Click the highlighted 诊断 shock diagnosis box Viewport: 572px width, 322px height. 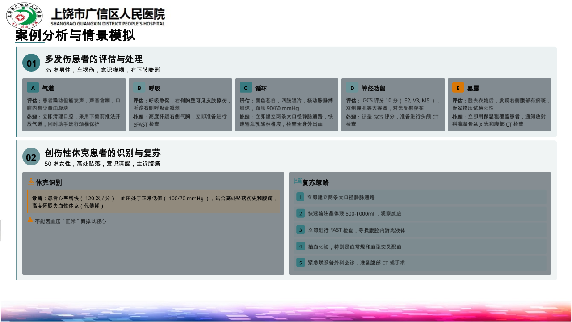point(154,202)
